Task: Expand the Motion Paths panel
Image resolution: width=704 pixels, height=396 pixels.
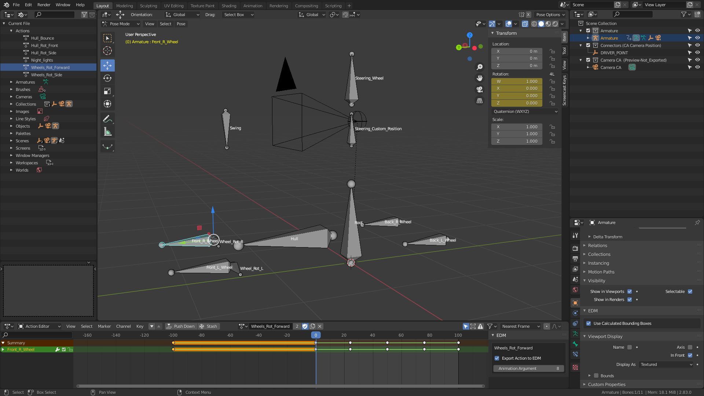Action: point(601,272)
